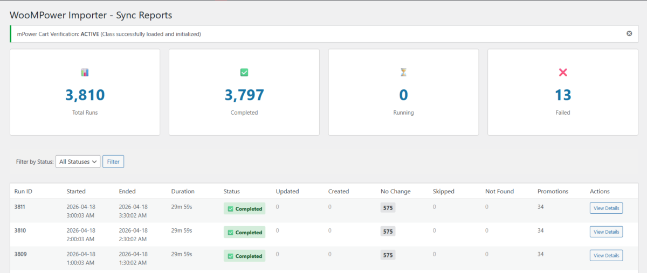647x273 pixels.
Task: Click the 34 promotions value in run 3811
Action: coord(541,207)
